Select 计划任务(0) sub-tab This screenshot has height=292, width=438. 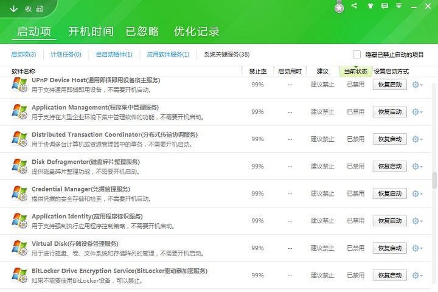click(x=66, y=55)
